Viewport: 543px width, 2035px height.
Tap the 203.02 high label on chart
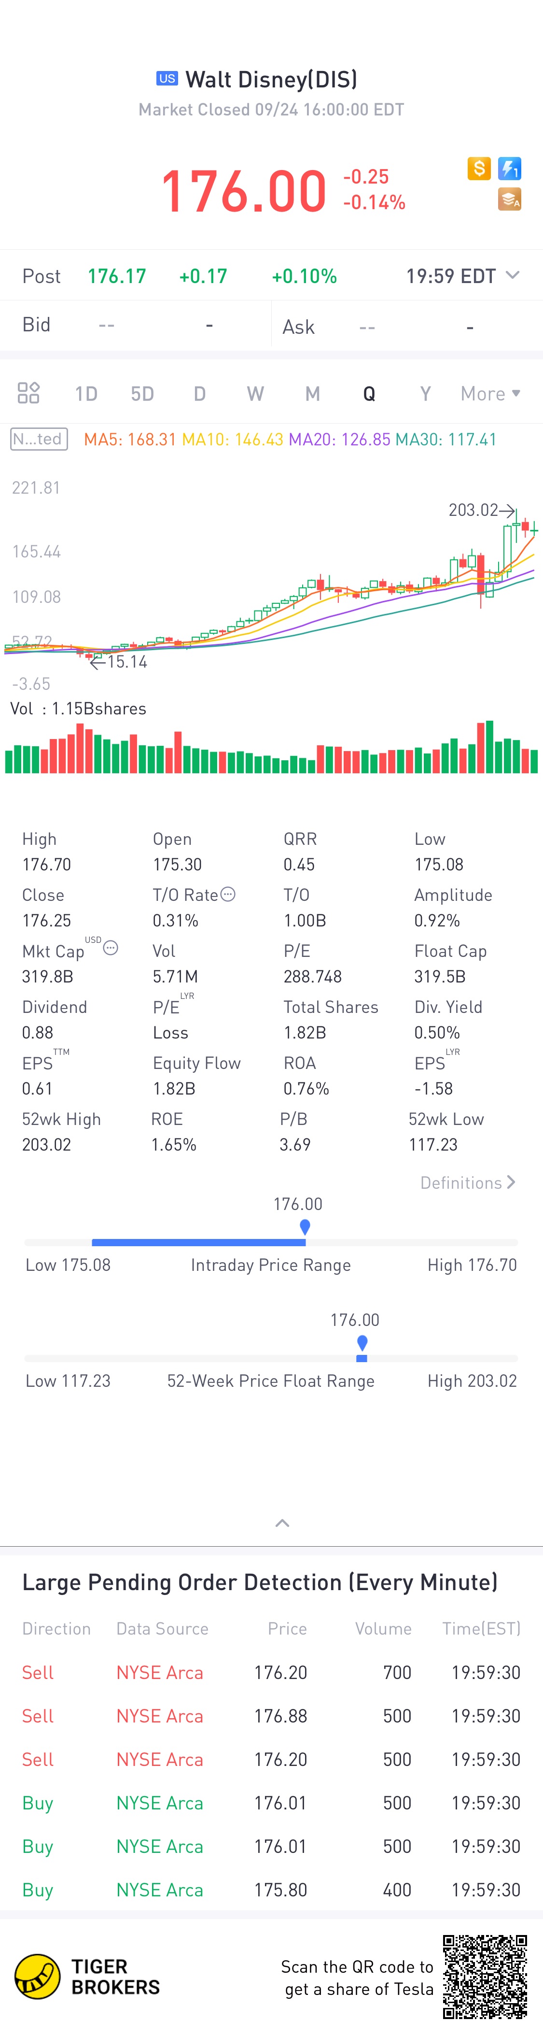coord(473,511)
